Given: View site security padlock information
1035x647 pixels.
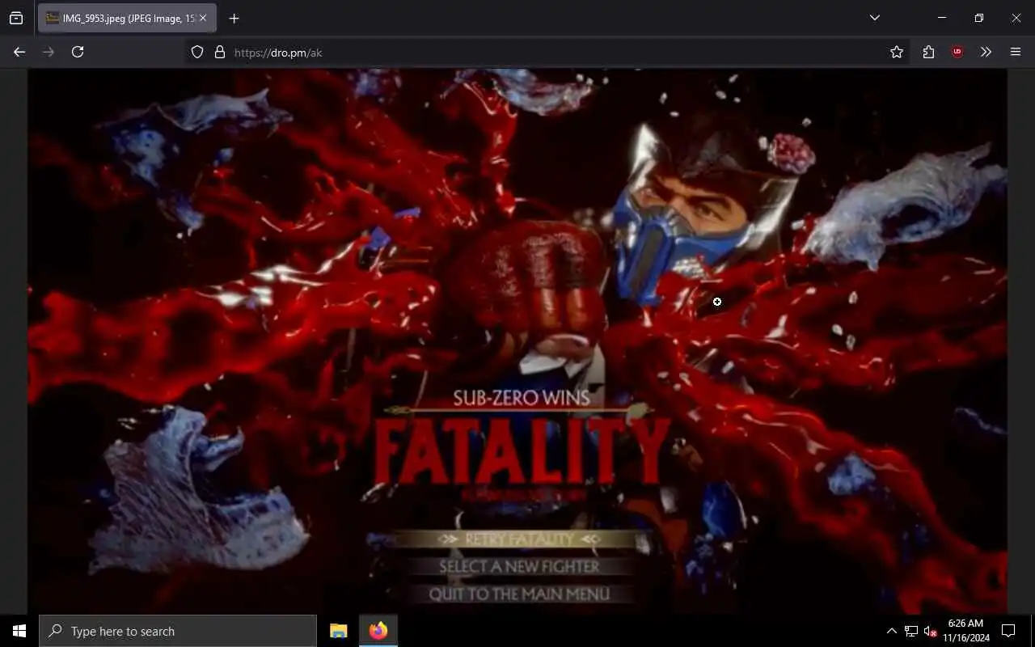Looking at the screenshot, I should pos(219,52).
